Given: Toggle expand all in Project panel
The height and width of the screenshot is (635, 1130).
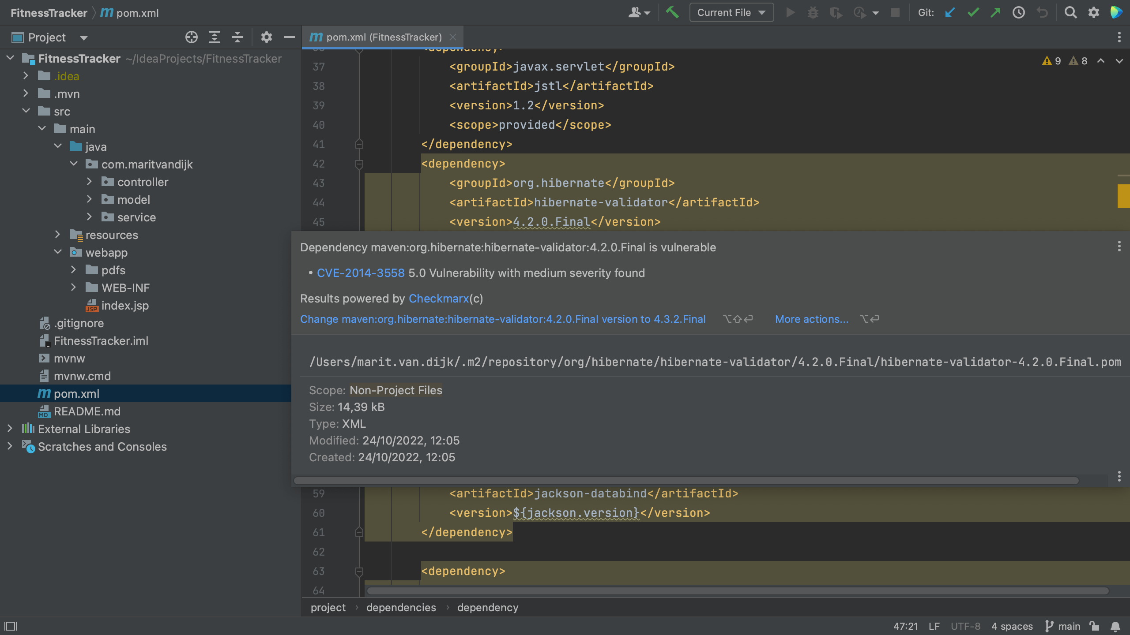Looking at the screenshot, I should (215, 37).
